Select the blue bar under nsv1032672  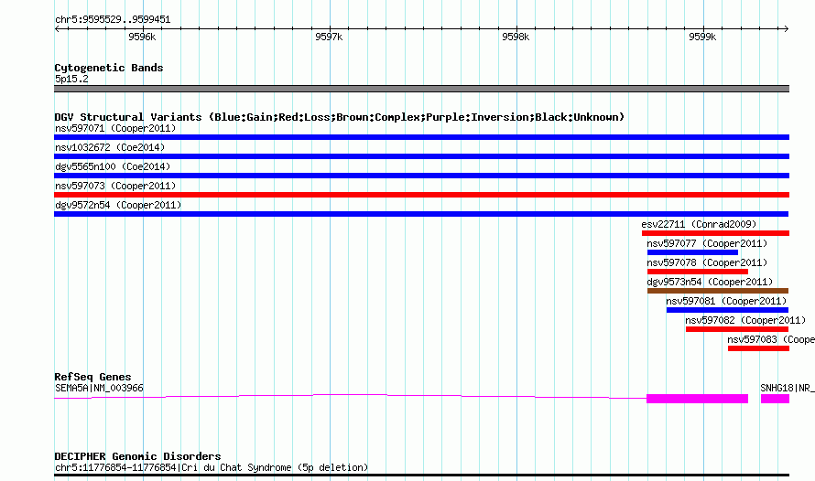(421, 156)
